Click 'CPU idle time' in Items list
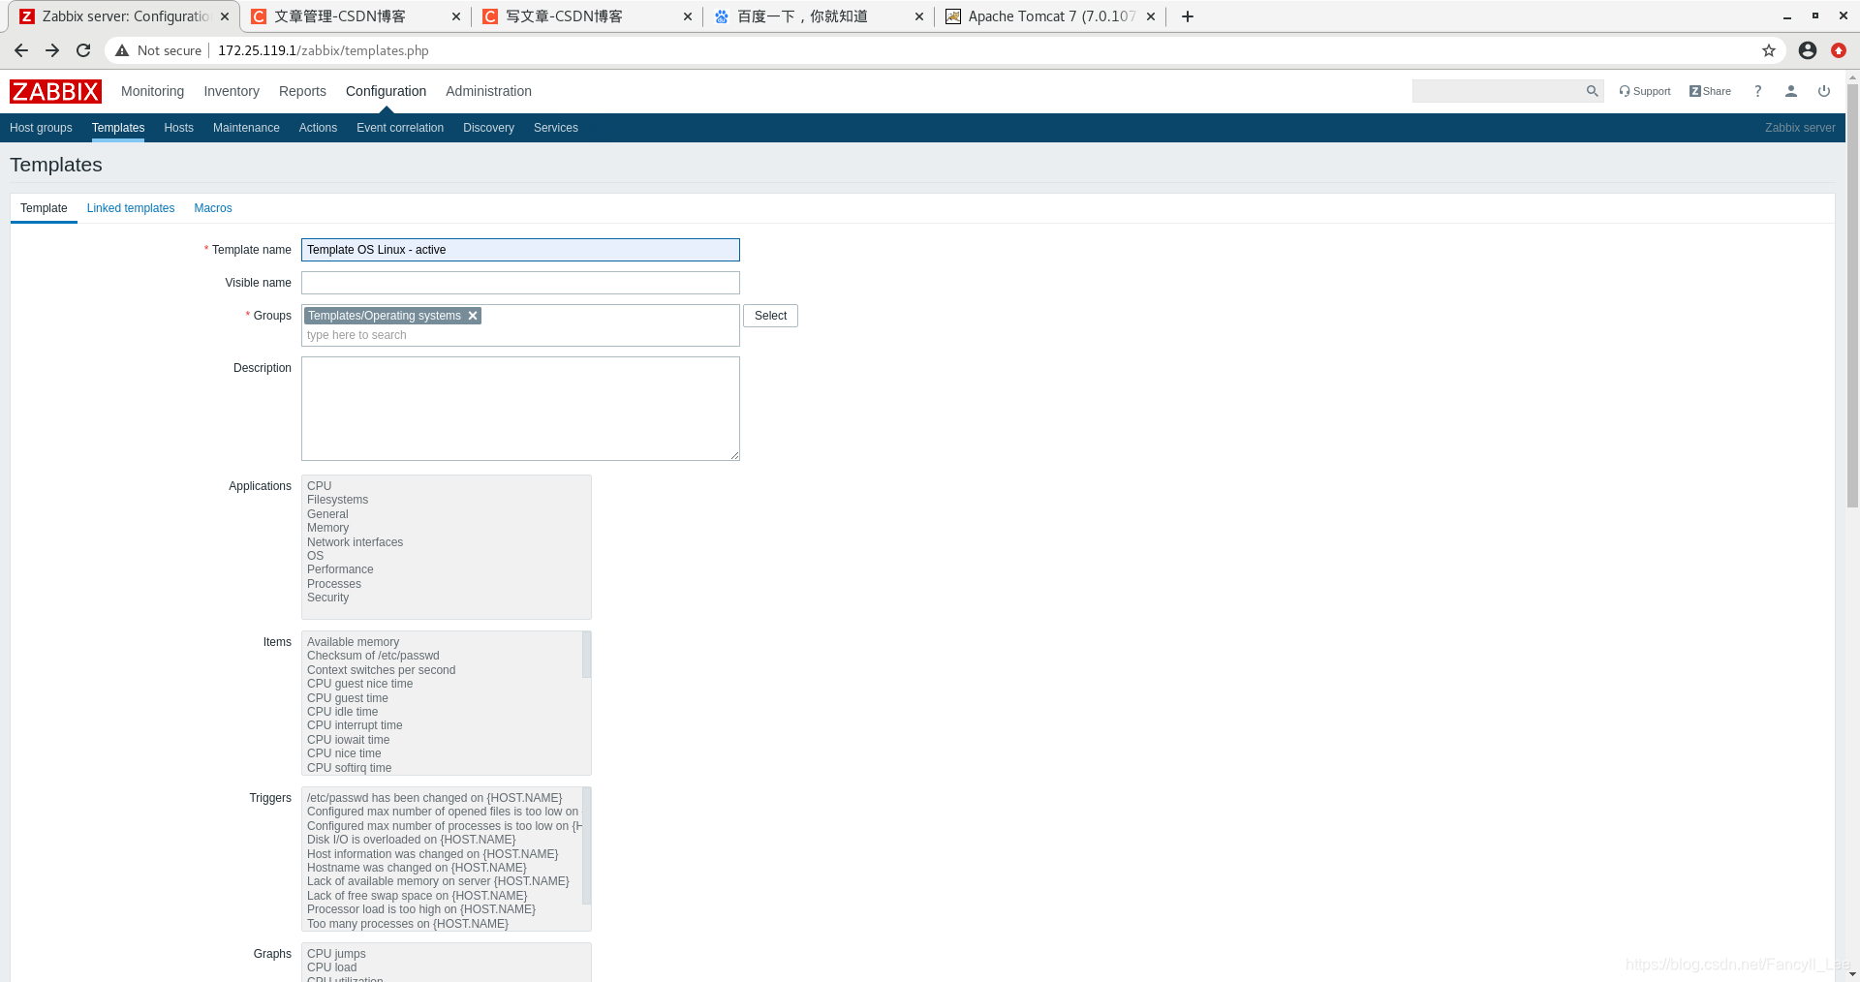The width and height of the screenshot is (1860, 982). (x=342, y=712)
